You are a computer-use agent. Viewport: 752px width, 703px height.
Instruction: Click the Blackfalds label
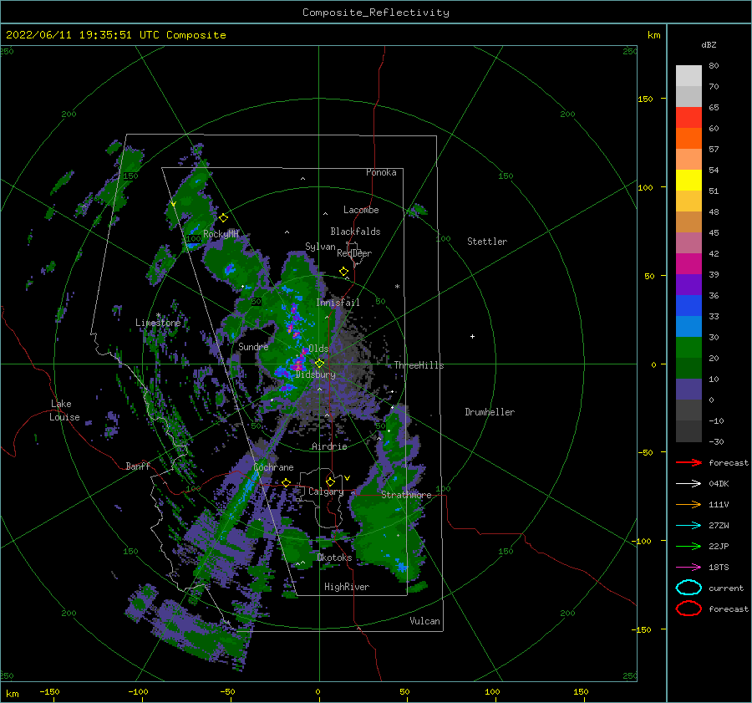pos(355,232)
